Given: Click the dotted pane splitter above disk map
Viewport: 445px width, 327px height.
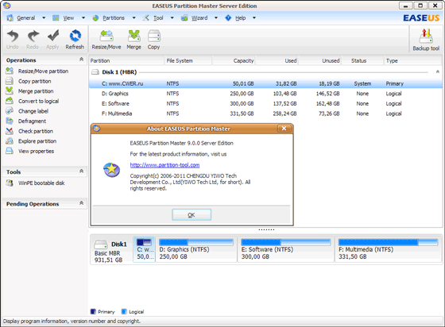Looking at the screenshot, I should (x=266, y=230).
